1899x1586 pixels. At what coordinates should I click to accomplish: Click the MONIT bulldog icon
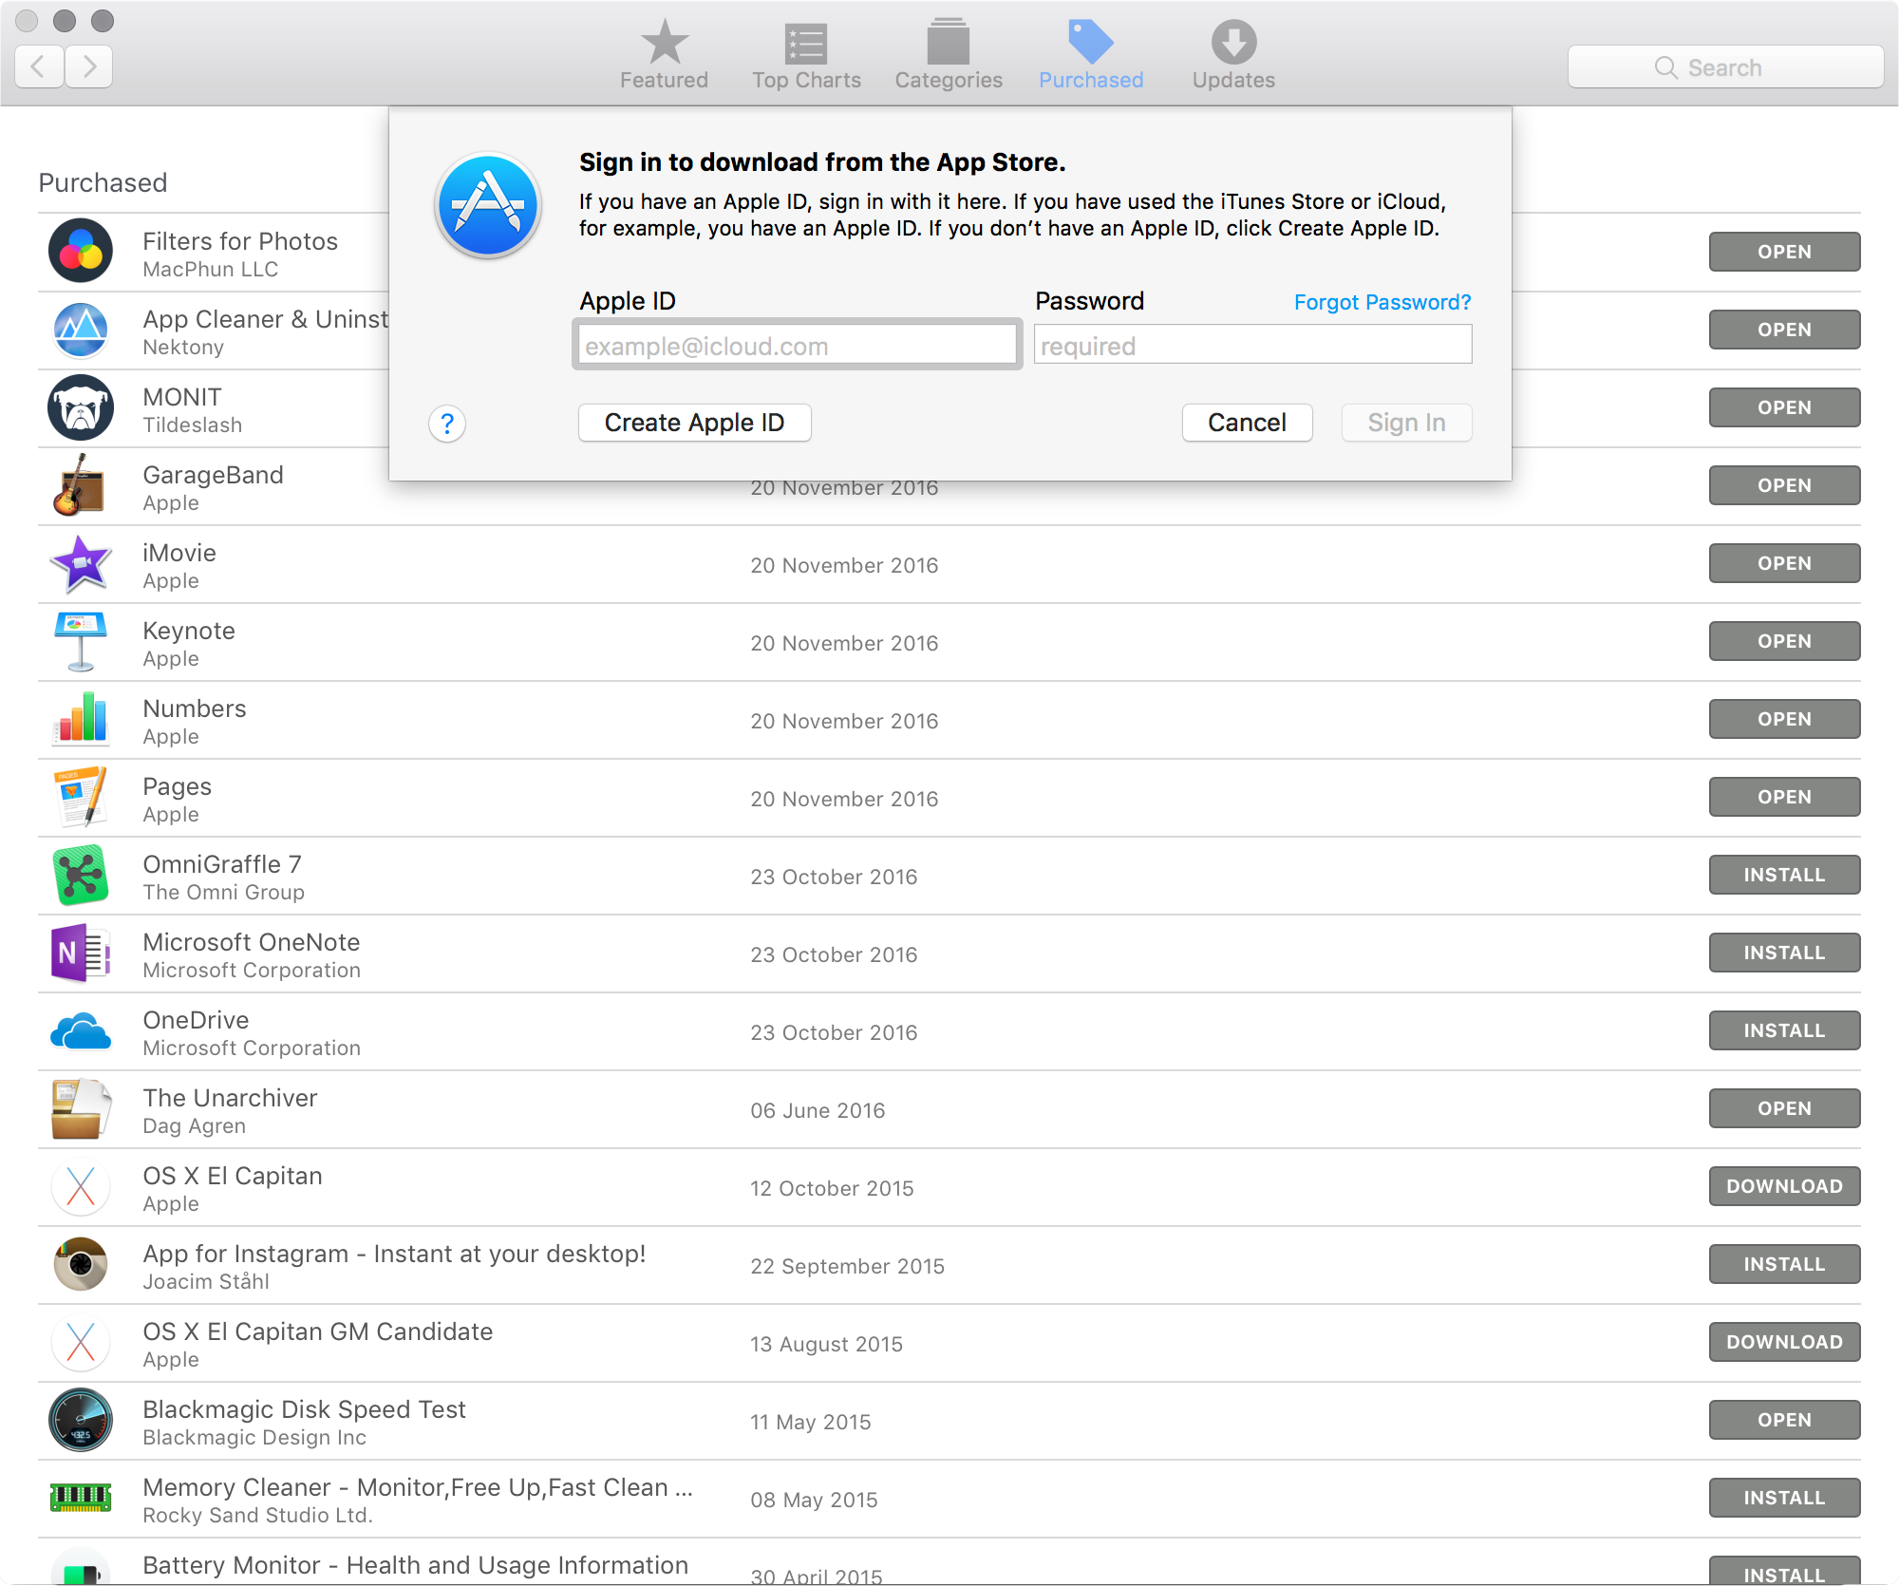pos(81,407)
